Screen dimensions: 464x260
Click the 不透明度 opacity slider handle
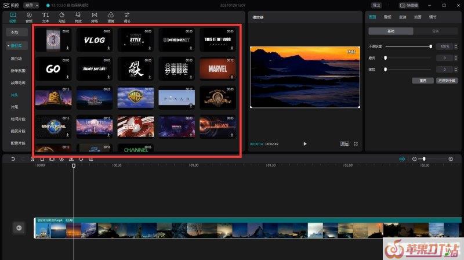(430, 46)
